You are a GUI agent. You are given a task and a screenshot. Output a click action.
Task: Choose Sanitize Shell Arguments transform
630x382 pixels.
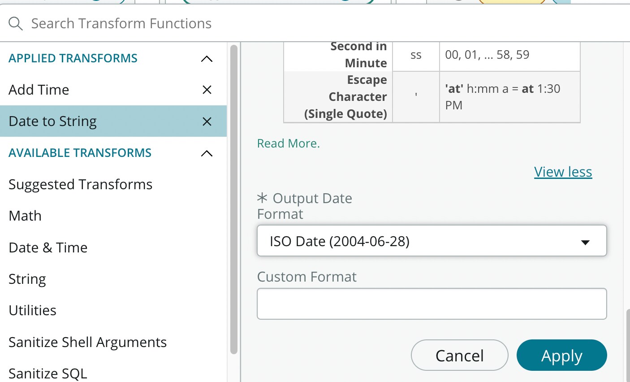(x=88, y=342)
